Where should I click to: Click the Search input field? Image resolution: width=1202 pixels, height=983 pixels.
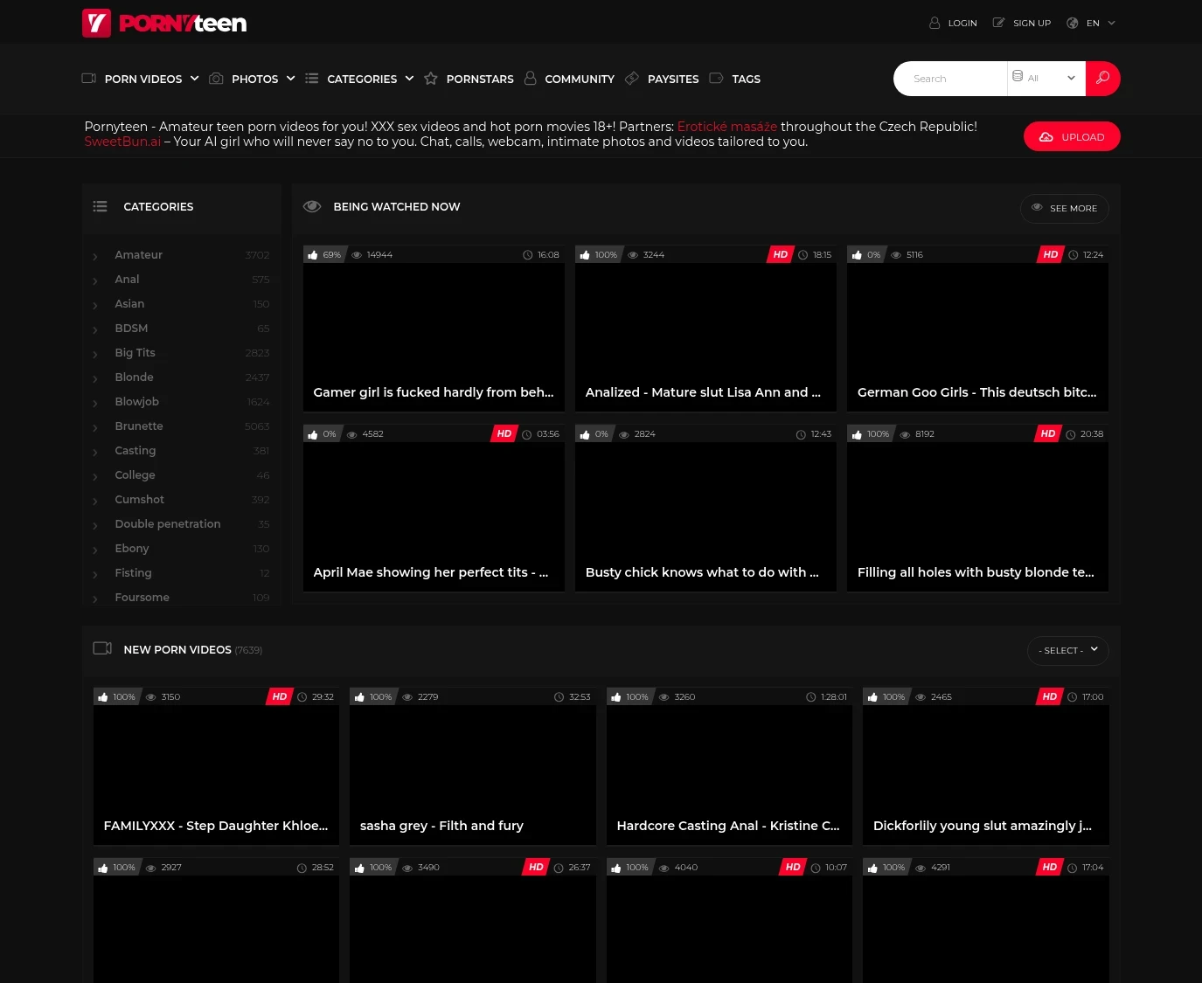950,79
